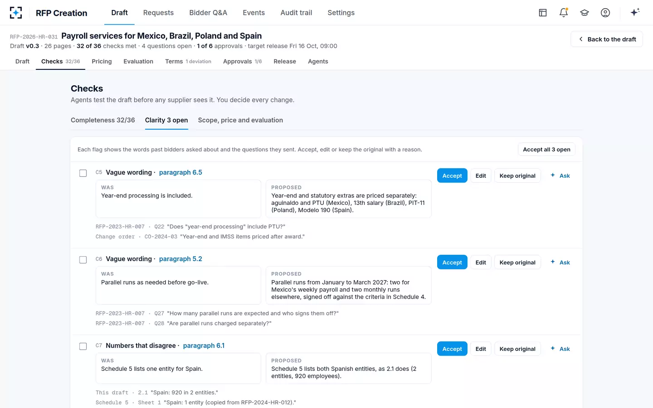The image size is (653, 408).
Task: Open paragraph 6.5 link
Action: pyautogui.click(x=180, y=172)
